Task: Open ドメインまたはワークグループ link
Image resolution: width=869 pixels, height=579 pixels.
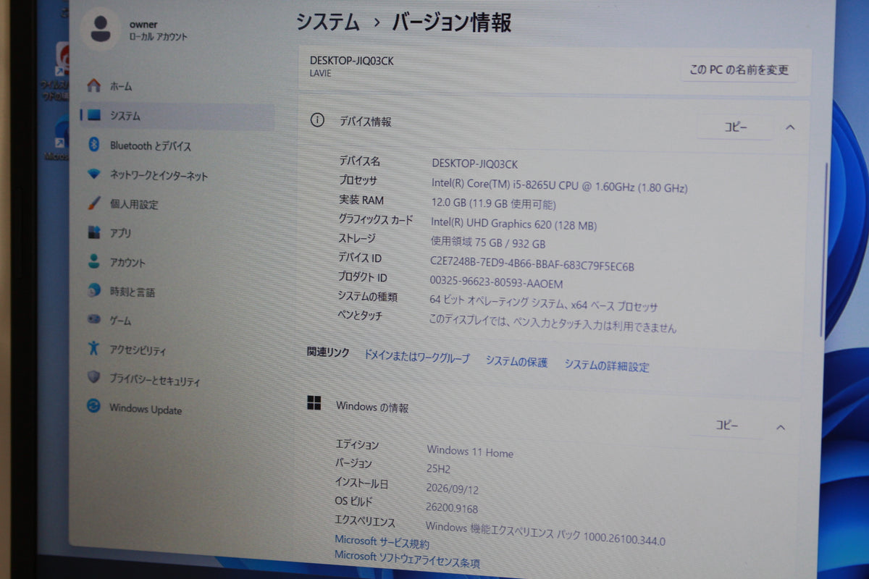Action: [x=416, y=358]
